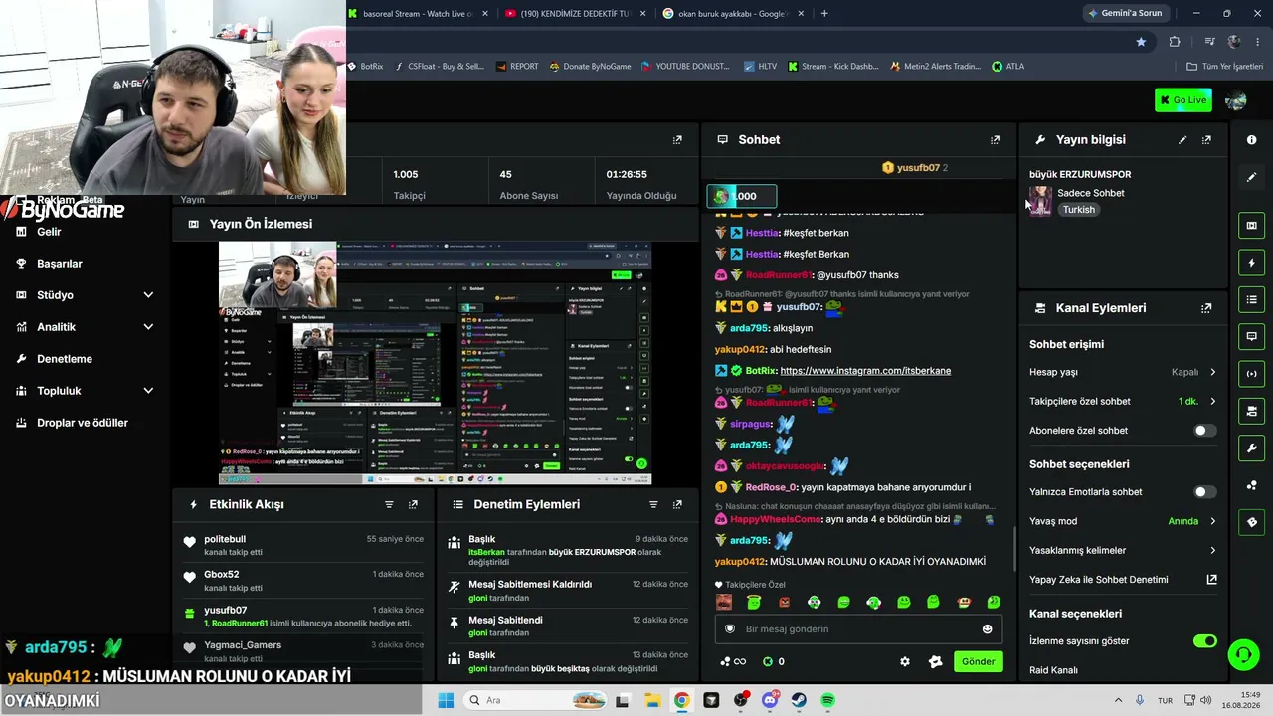Viewport: 1273px width, 716px height.
Task: Open the browser extensions puzzle icon
Action: click(x=1175, y=42)
